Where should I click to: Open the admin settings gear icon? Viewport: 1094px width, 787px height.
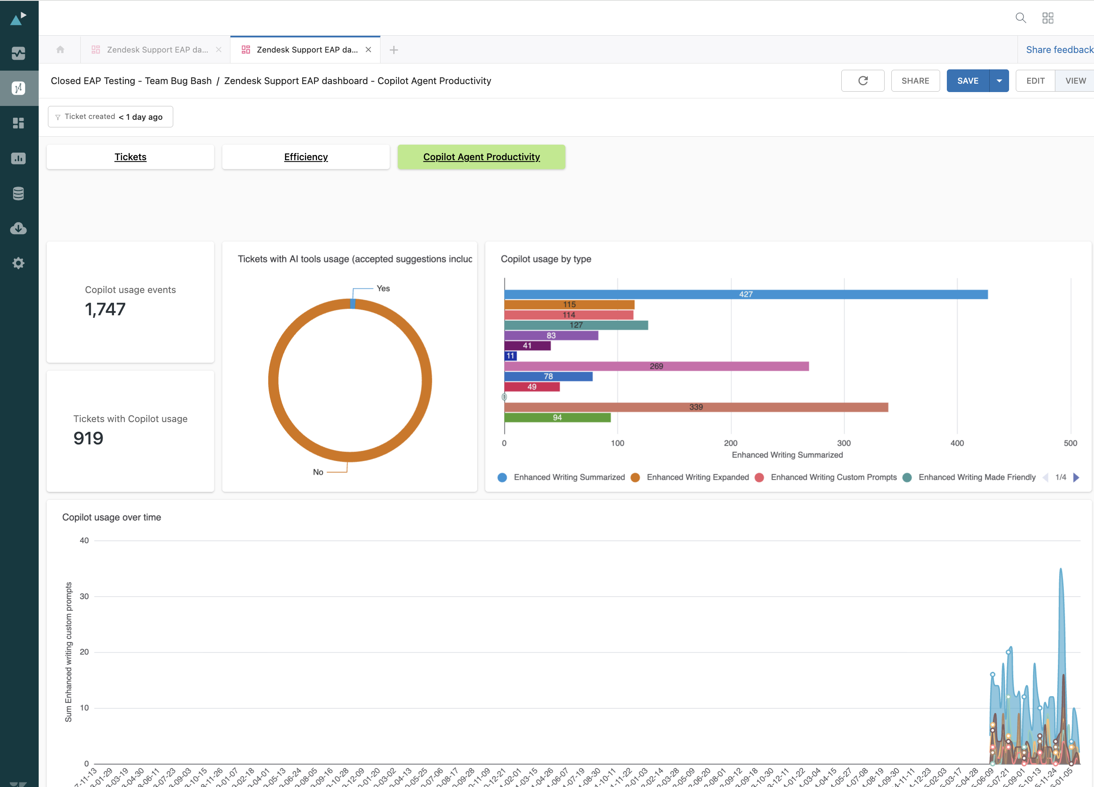18,263
